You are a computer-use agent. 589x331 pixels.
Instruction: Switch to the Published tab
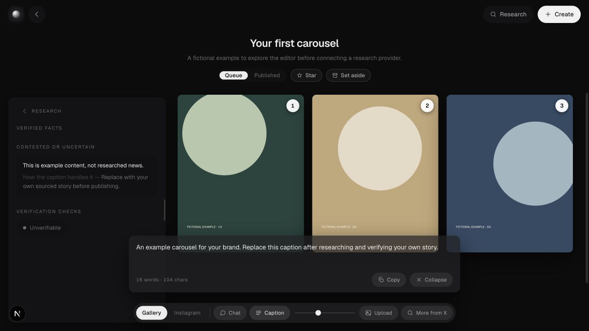[267, 75]
